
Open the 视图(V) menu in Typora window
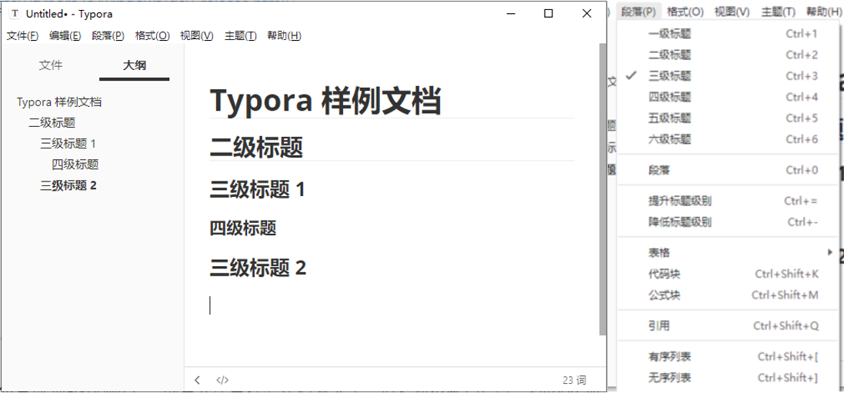196,36
